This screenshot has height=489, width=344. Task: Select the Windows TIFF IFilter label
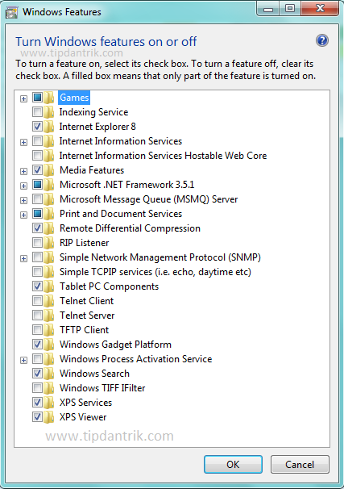pos(102,388)
